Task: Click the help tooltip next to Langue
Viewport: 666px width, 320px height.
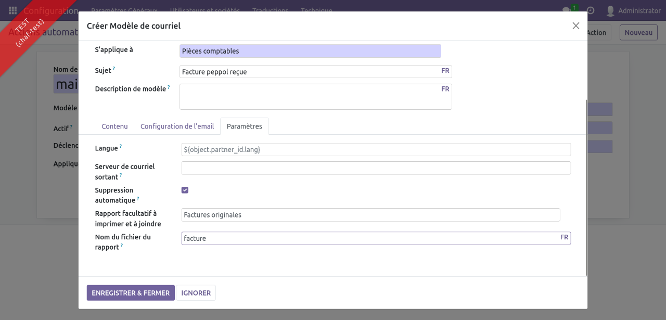Action: tap(121, 147)
